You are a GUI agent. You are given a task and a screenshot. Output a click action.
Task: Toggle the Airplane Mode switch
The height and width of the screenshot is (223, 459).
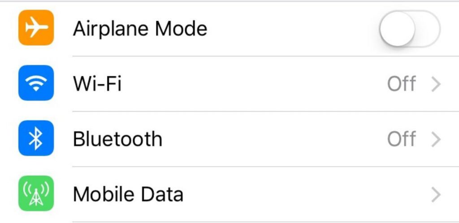(x=410, y=29)
